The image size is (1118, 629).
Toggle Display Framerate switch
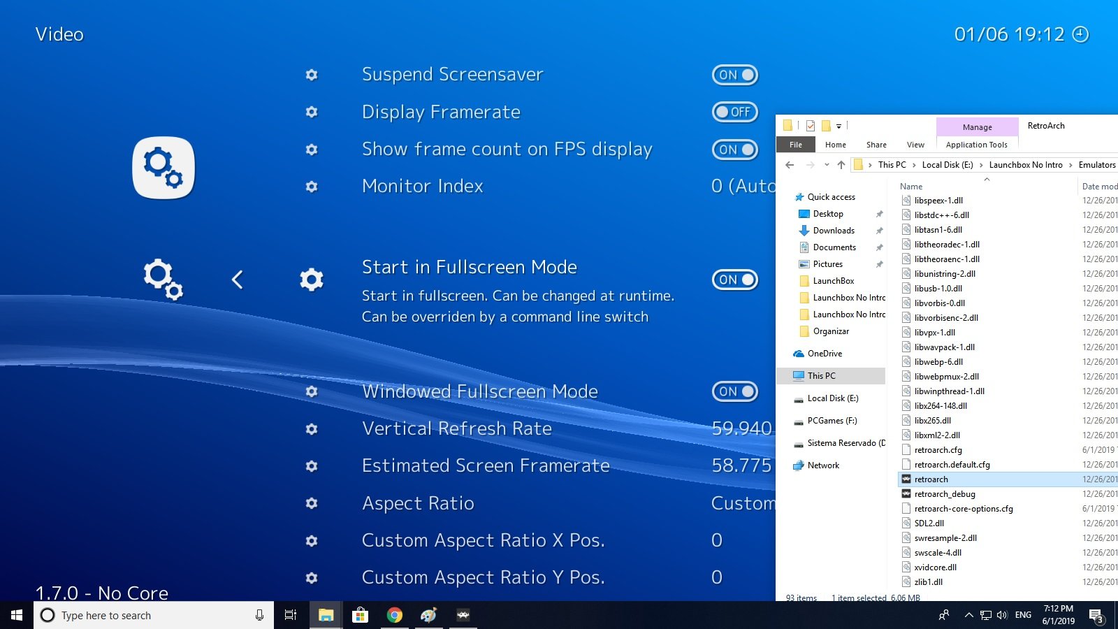tap(735, 112)
